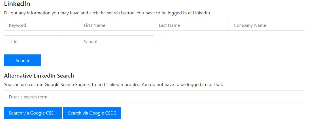The image size is (313, 121).
Task: Click the 'Enter a search term' box
Action: [154, 97]
